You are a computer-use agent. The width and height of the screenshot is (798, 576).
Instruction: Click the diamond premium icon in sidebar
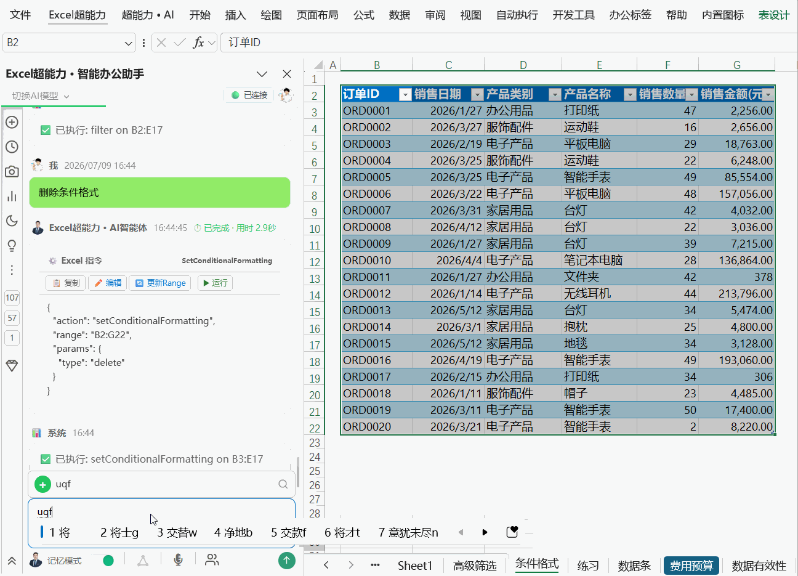[x=12, y=365]
